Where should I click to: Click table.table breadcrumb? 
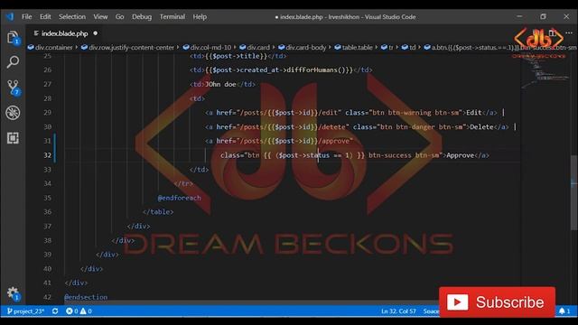(x=353, y=47)
